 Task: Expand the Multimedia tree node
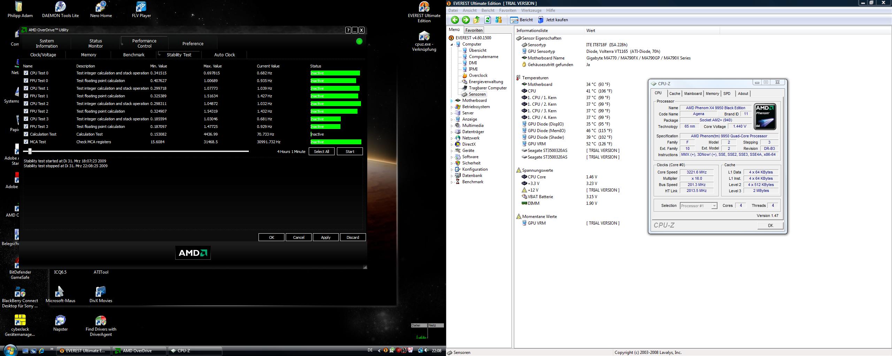tap(452, 126)
